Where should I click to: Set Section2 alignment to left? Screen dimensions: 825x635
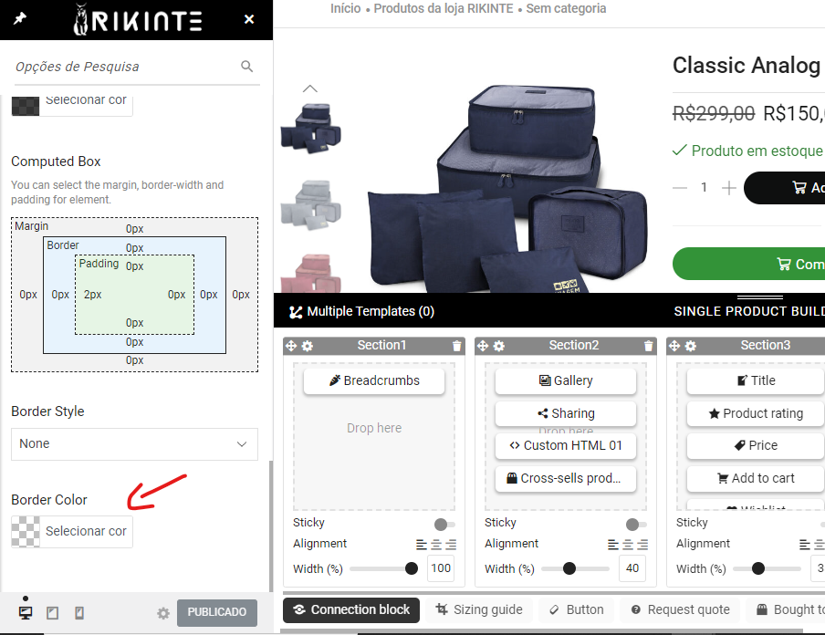[x=613, y=545]
